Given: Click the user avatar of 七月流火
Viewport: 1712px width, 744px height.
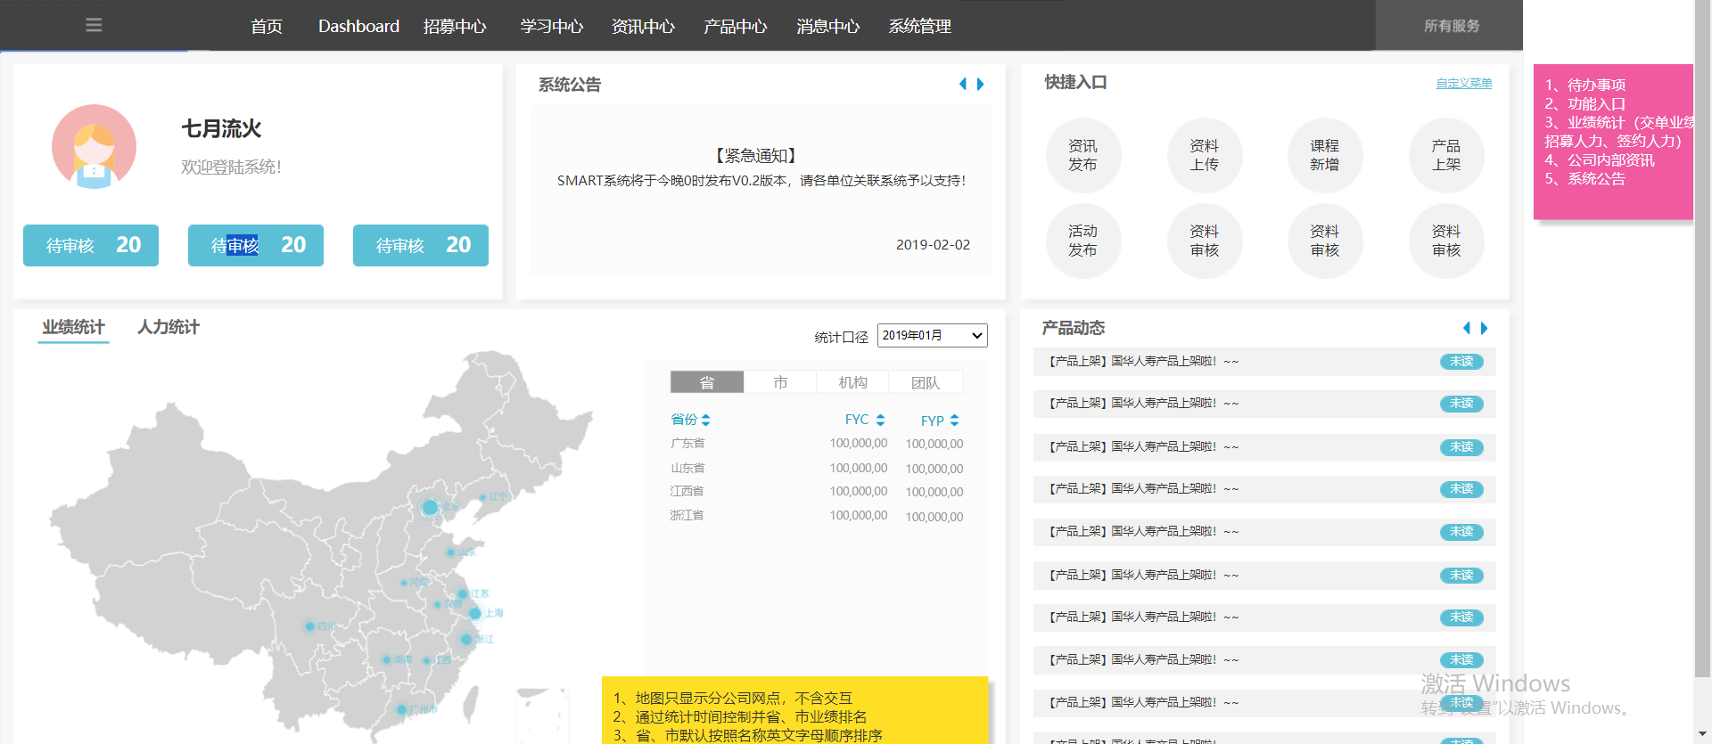Looking at the screenshot, I should tap(94, 146).
